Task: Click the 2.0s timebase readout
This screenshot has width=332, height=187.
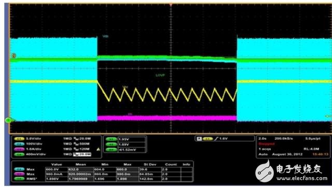Action: [262, 139]
